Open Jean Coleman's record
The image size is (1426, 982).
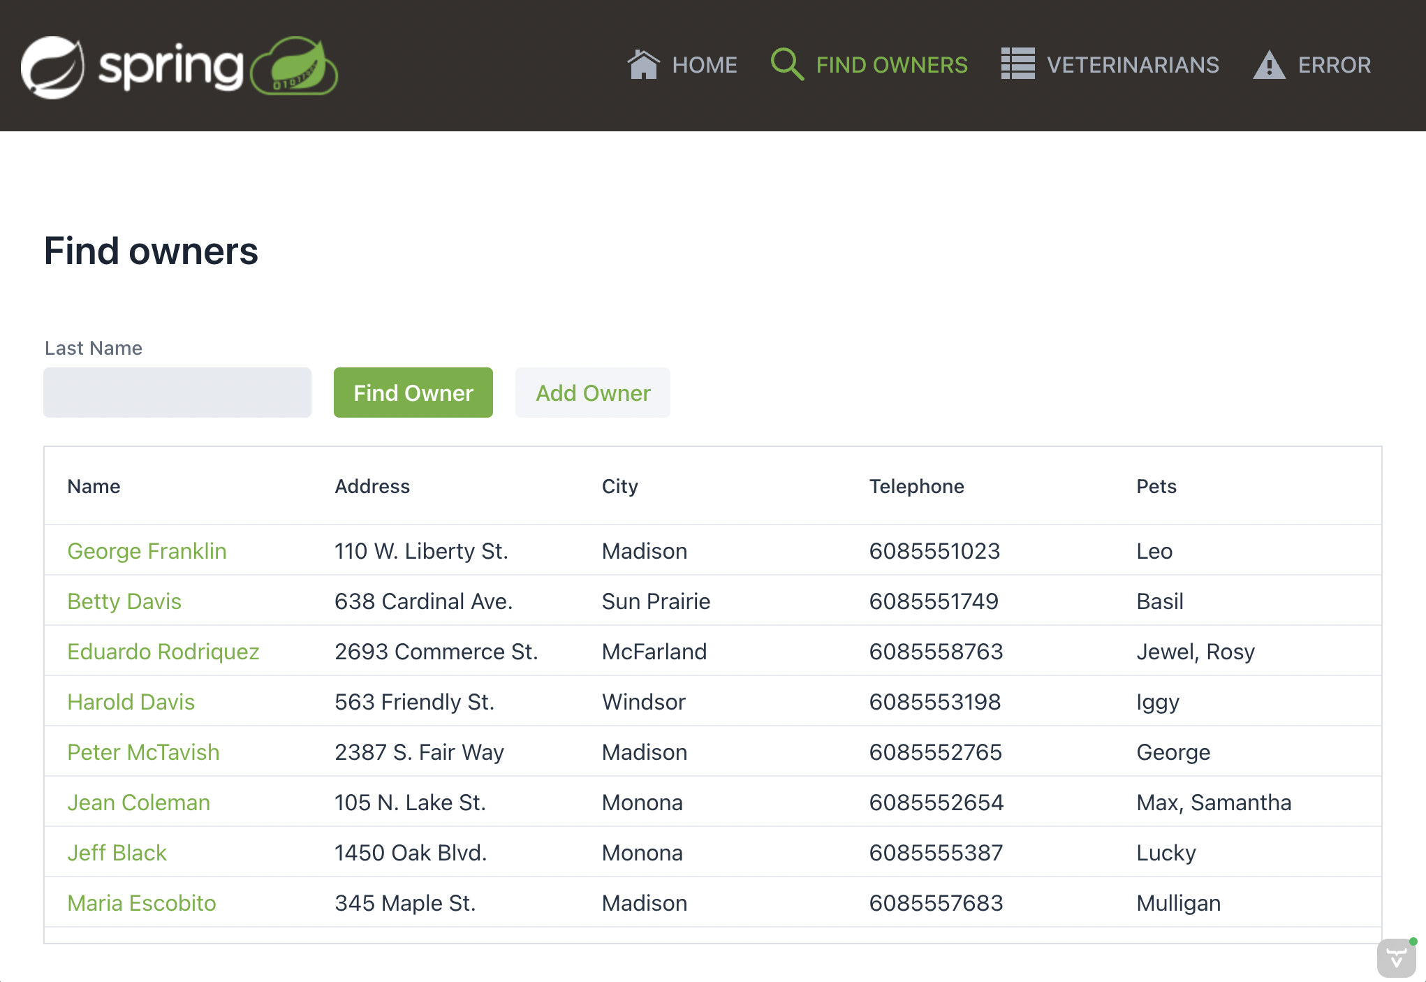[138, 803]
